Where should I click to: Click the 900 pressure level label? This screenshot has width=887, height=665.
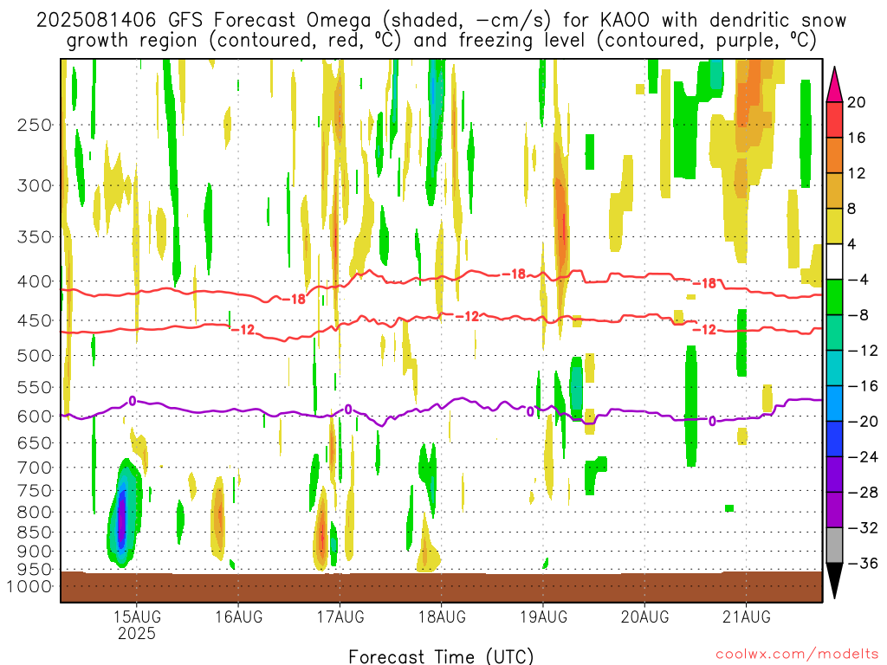[x=35, y=552]
